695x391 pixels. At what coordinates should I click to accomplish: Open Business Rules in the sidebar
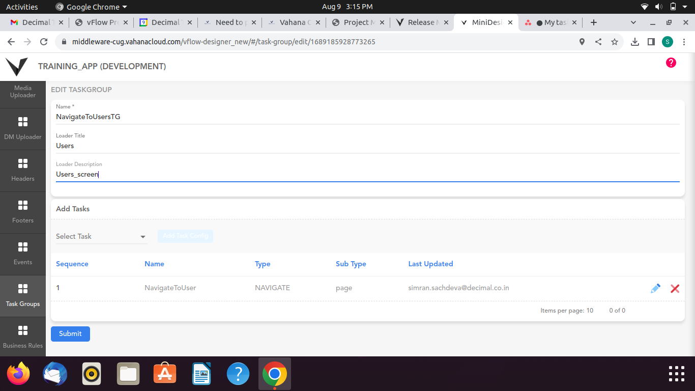click(x=23, y=337)
